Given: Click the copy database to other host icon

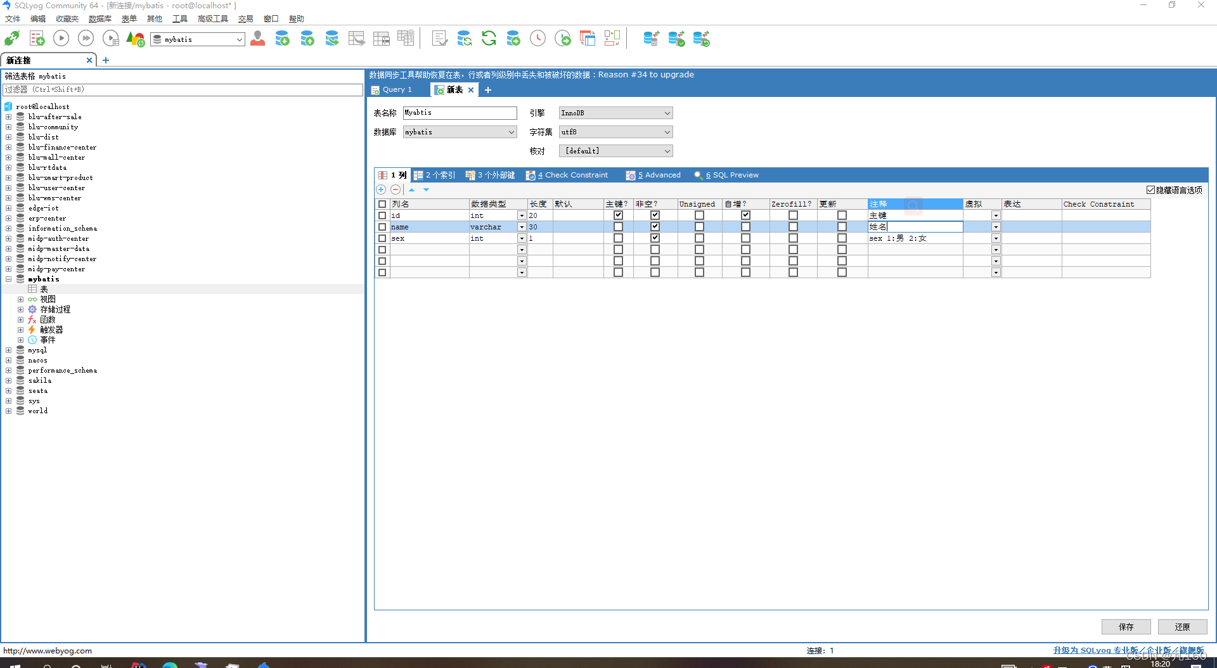Looking at the screenshot, I should pos(332,39).
